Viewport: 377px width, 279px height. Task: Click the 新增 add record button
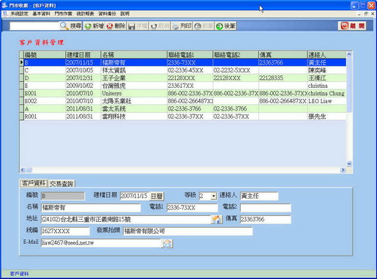tap(94, 26)
